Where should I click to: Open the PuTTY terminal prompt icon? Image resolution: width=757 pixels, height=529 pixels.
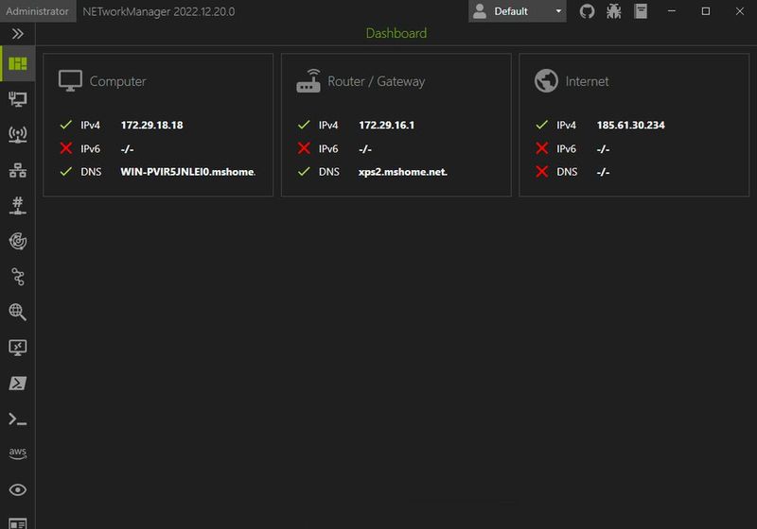click(x=18, y=419)
